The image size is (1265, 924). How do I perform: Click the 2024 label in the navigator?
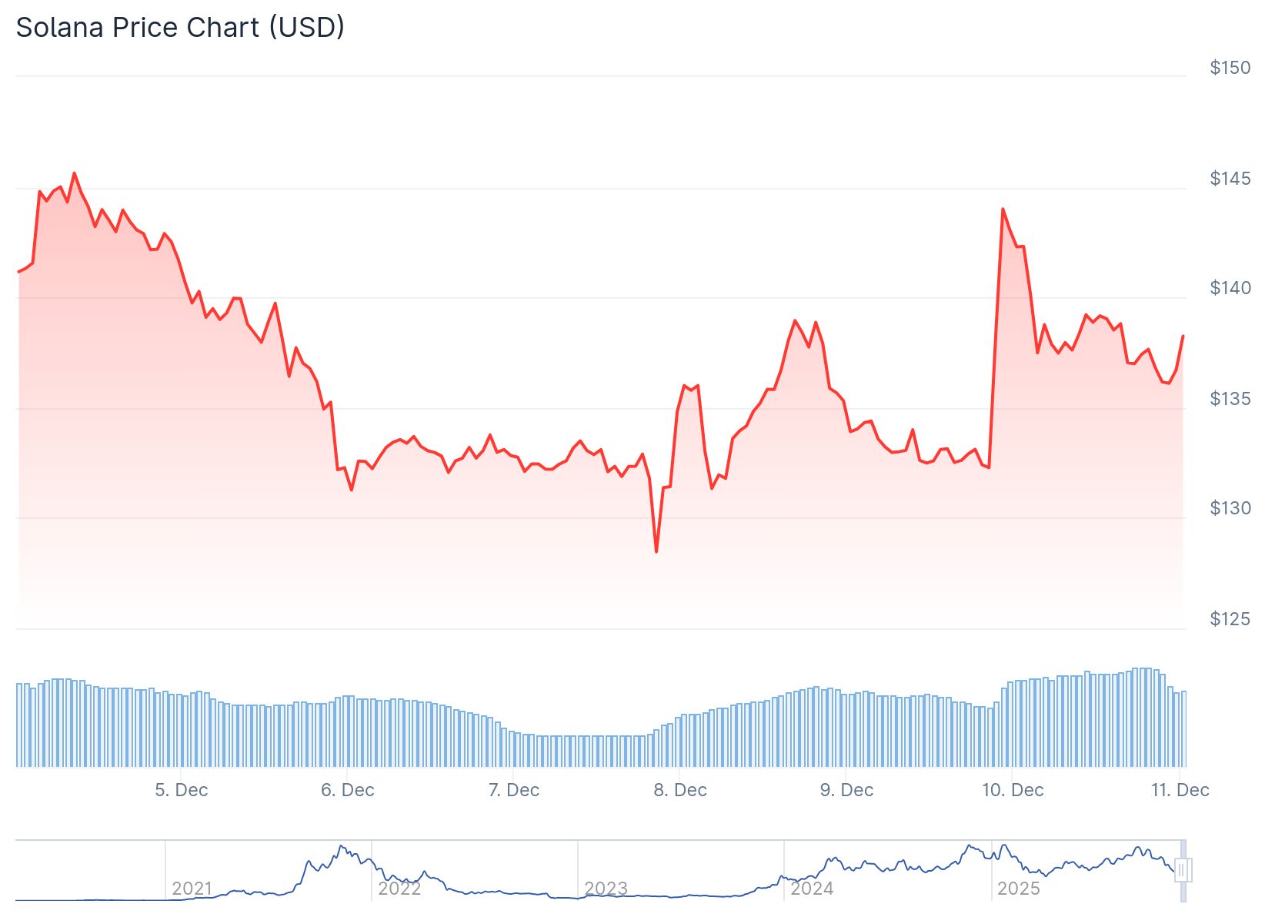click(812, 889)
